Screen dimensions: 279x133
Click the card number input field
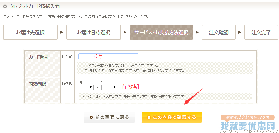click(x=108, y=57)
